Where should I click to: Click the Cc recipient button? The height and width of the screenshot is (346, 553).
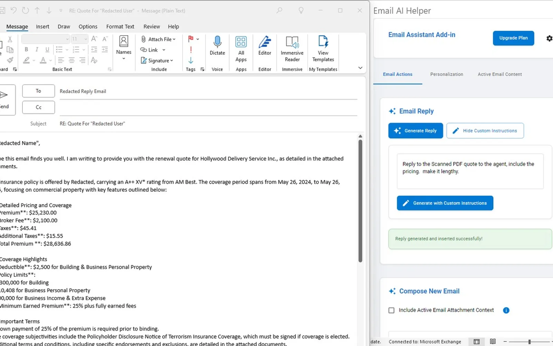[38, 107]
